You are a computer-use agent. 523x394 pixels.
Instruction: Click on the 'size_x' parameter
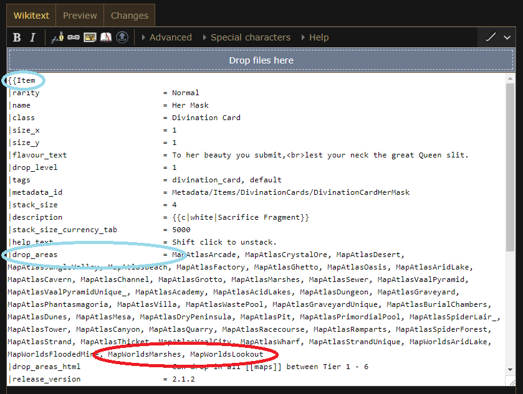click(x=26, y=130)
